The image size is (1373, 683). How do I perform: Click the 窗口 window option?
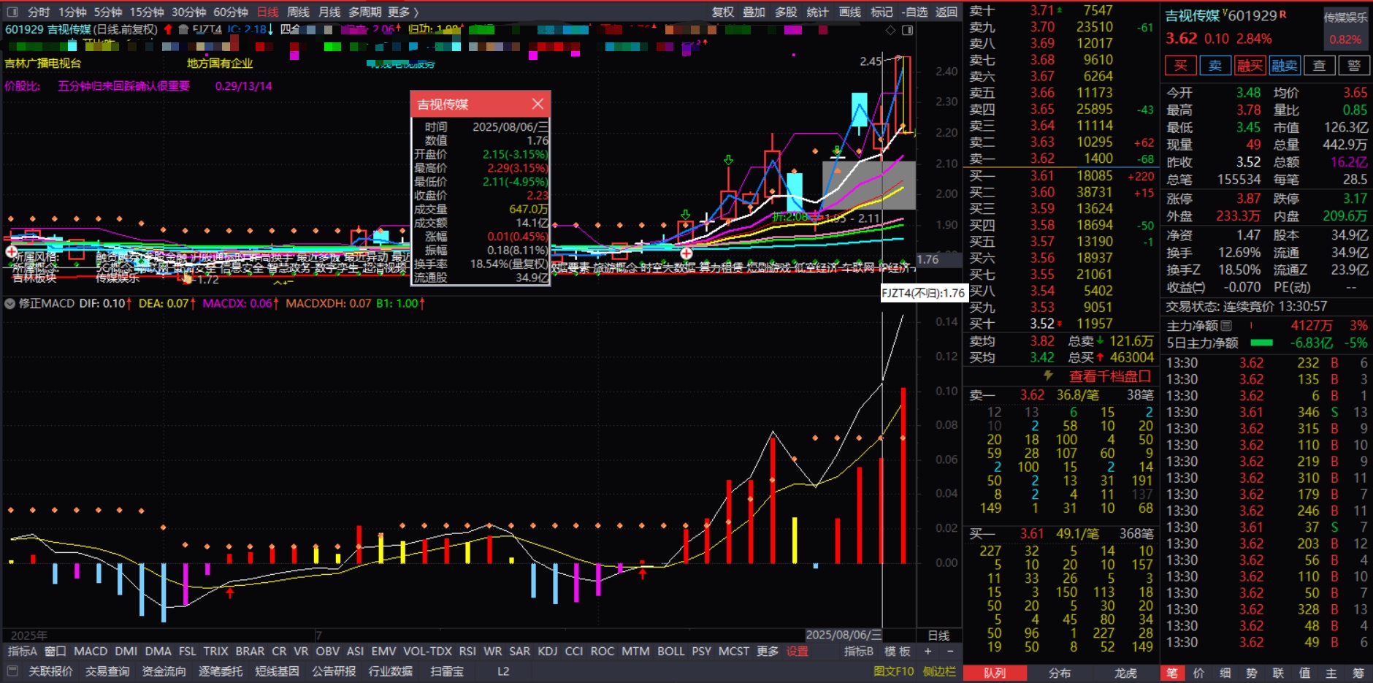(x=56, y=651)
